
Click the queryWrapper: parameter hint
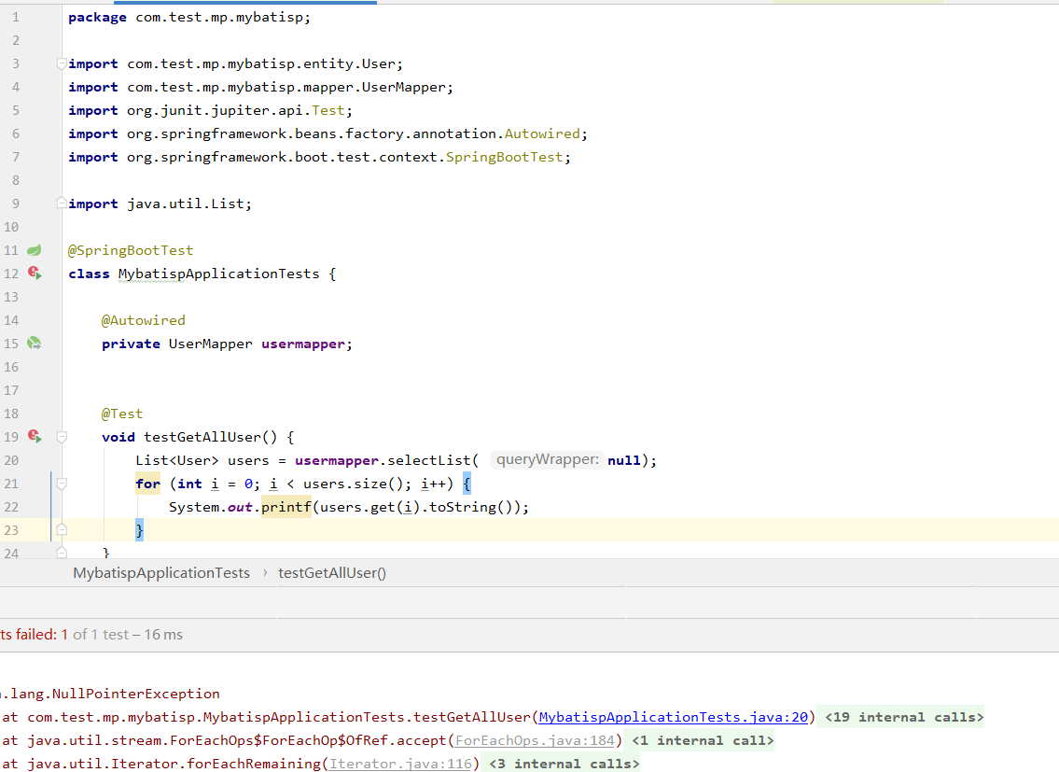click(x=547, y=459)
